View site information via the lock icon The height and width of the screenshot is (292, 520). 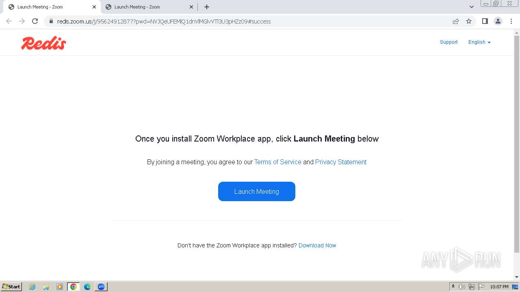(51, 21)
